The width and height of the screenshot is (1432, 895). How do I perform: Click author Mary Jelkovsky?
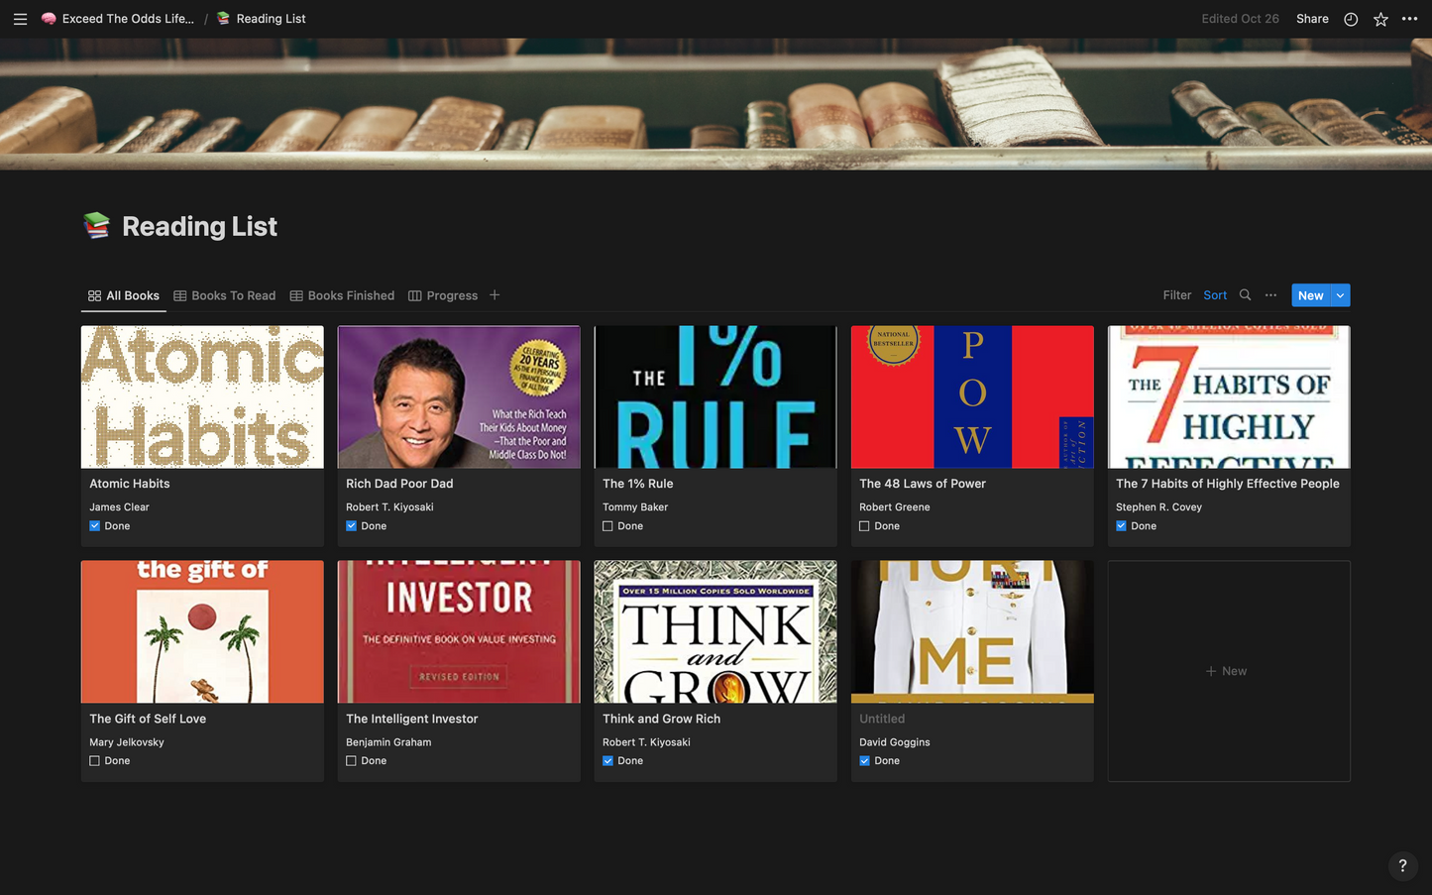pos(127,741)
